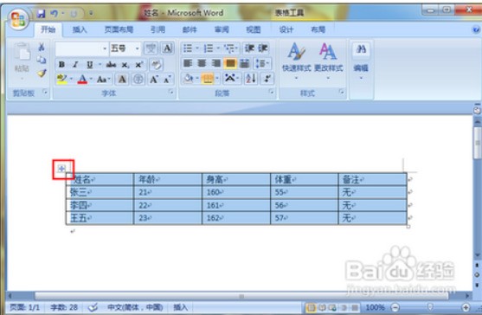Apply superscript formatting
The height and width of the screenshot is (315, 482).
[138, 65]
